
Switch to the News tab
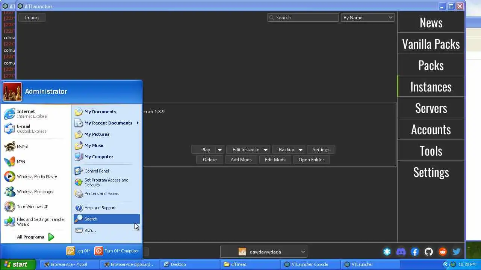pos(431,22)
